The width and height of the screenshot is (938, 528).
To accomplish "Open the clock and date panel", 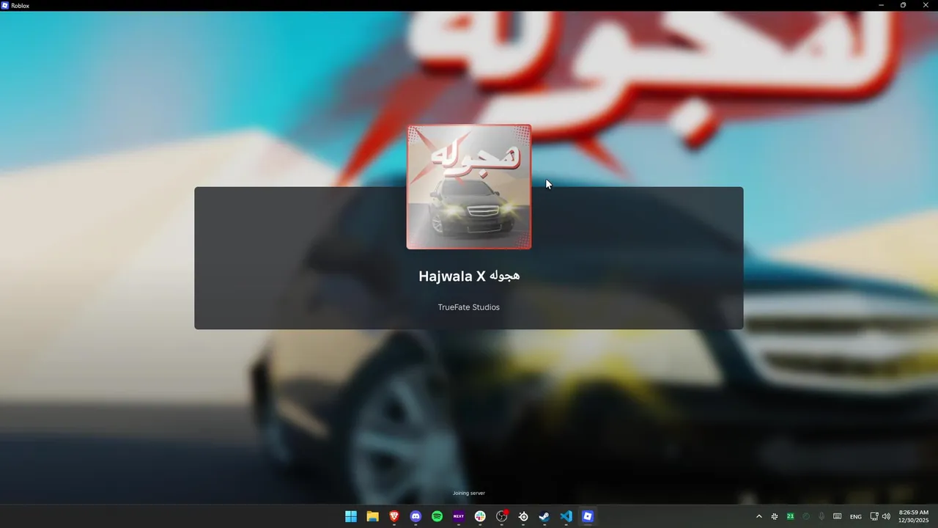I will 914,516.
